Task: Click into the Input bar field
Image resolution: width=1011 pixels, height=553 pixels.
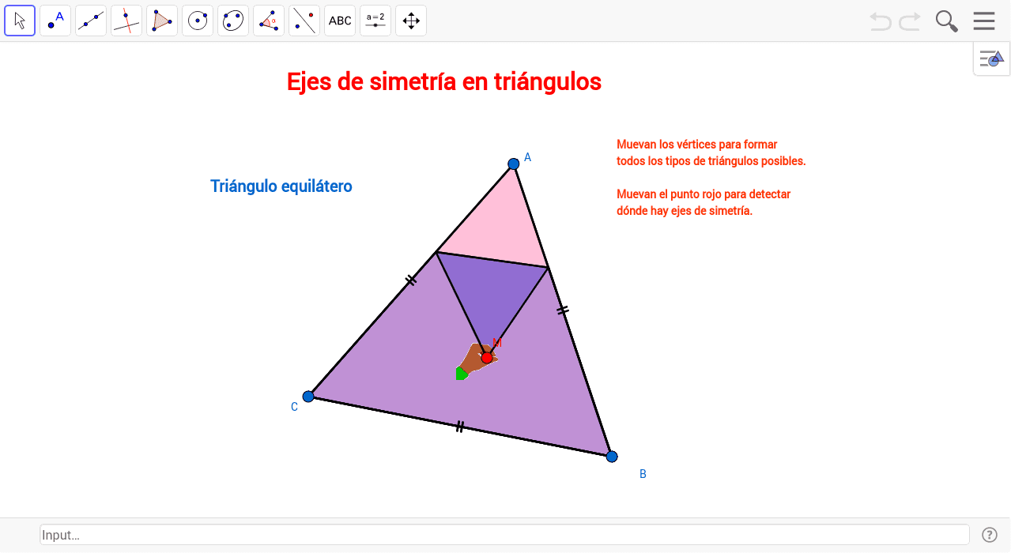Action: tap(504, 535)
